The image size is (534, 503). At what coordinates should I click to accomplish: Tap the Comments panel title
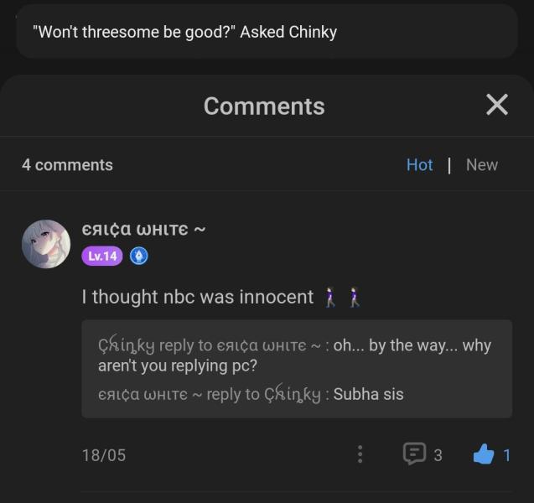[264, 106]
